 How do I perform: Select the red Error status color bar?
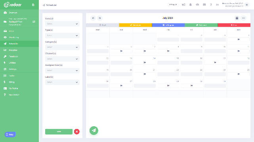point(234,25)
